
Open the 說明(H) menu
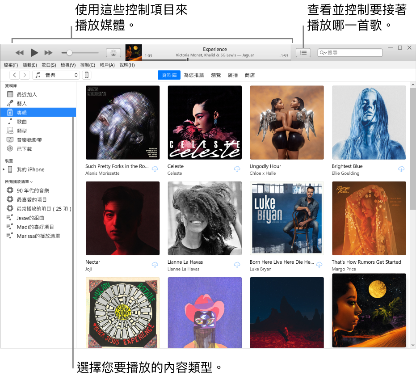pyautogui.click(x=127, y=65)
